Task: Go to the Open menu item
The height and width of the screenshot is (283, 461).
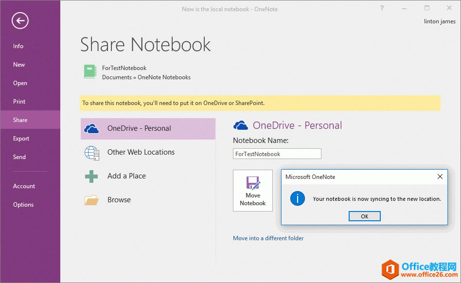Action: click(x=20, y=83)
